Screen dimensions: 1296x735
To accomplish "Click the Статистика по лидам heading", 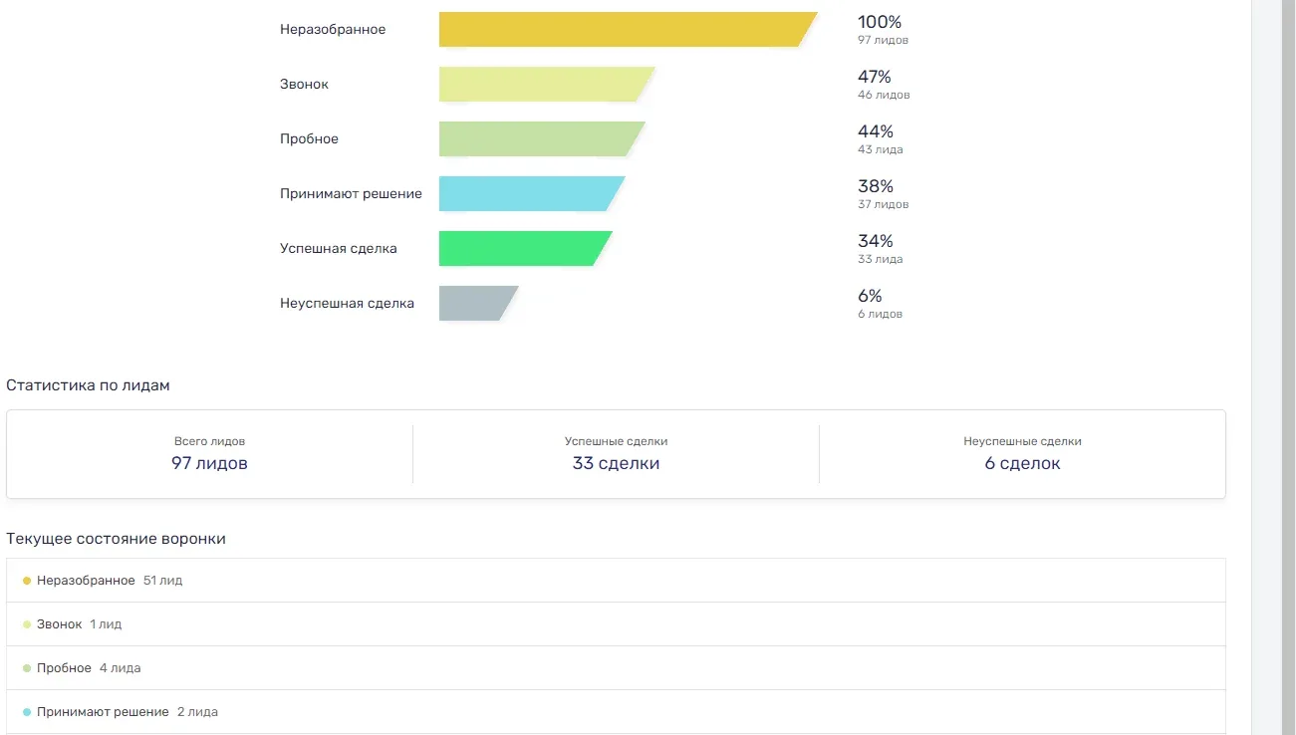I will pos(88,385).
